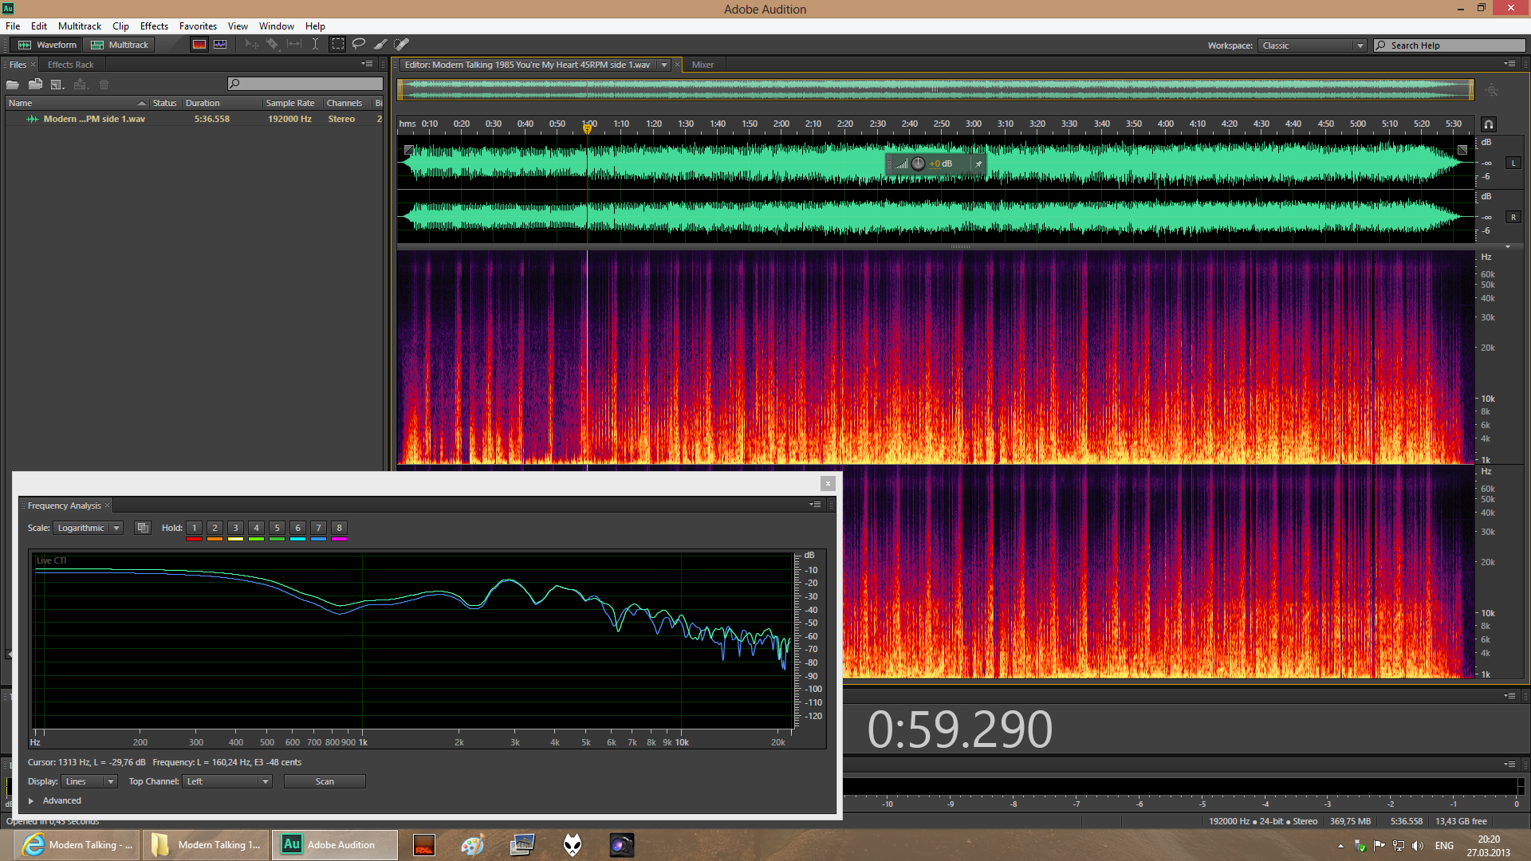Switch to the Mixer tab
This screenshot has width=1531, height=861.
[703, 65]
